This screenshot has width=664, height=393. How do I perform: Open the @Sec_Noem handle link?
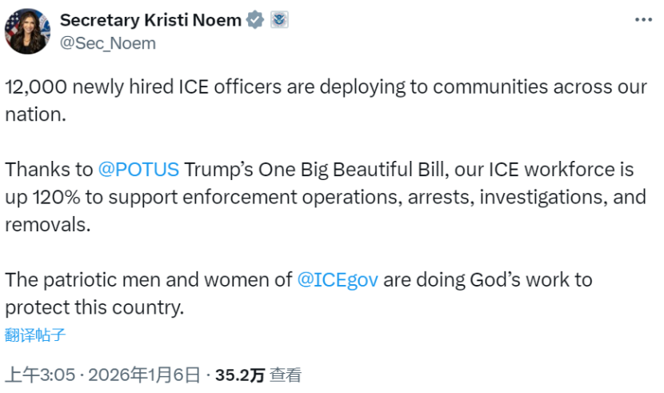[x=108, y=43]
